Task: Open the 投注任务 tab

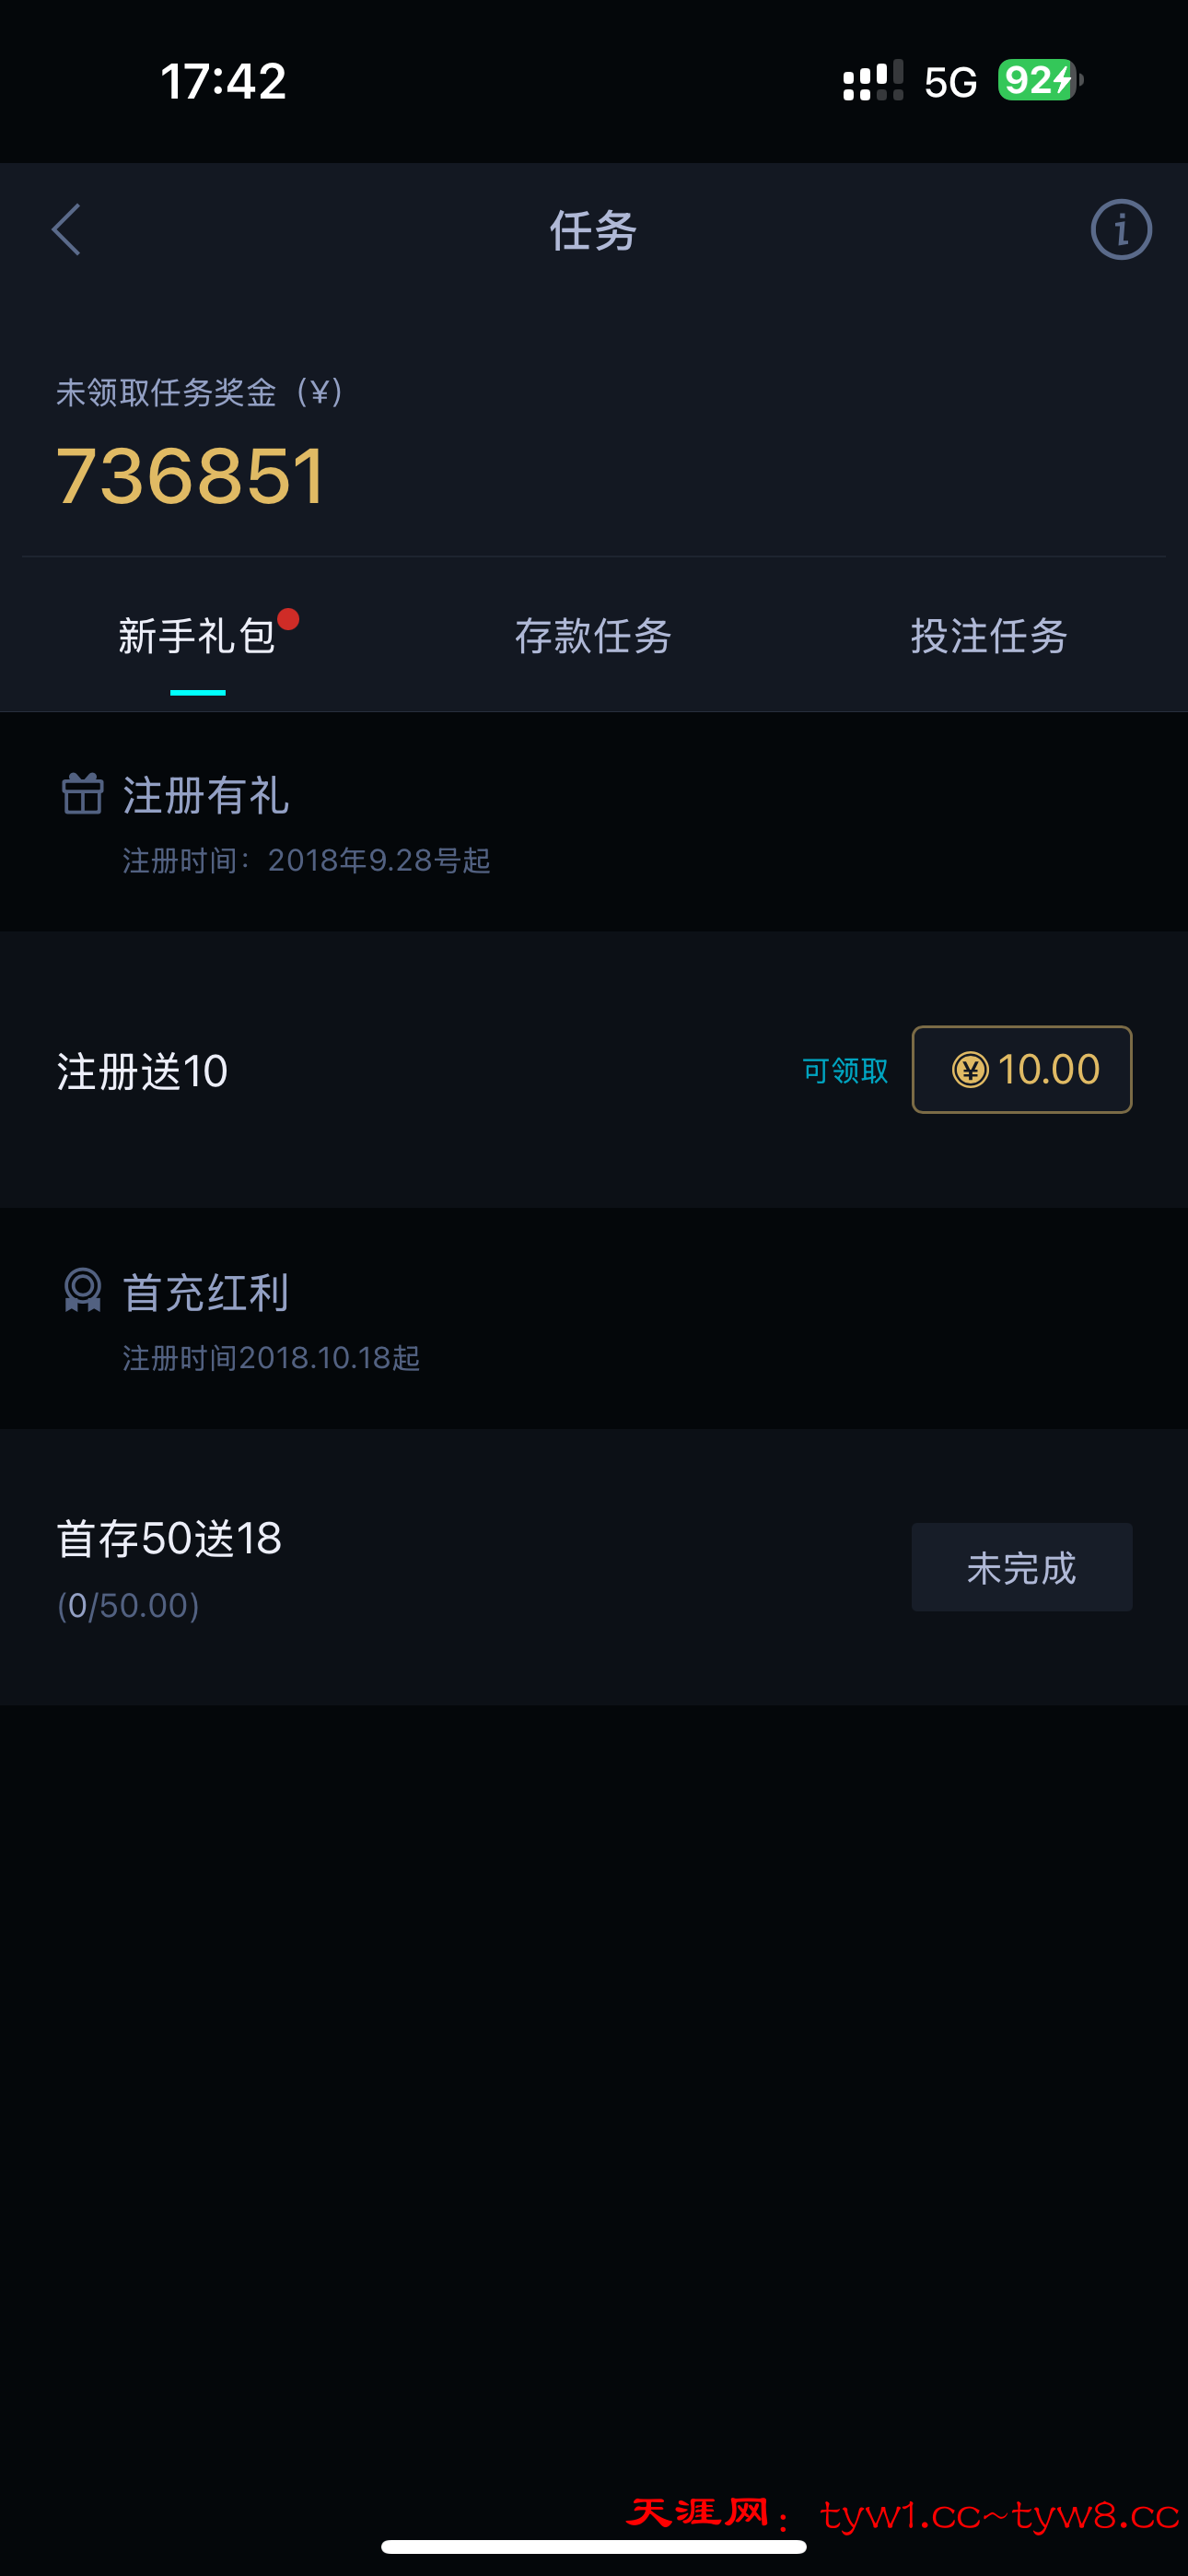Action: coord(989,637)
